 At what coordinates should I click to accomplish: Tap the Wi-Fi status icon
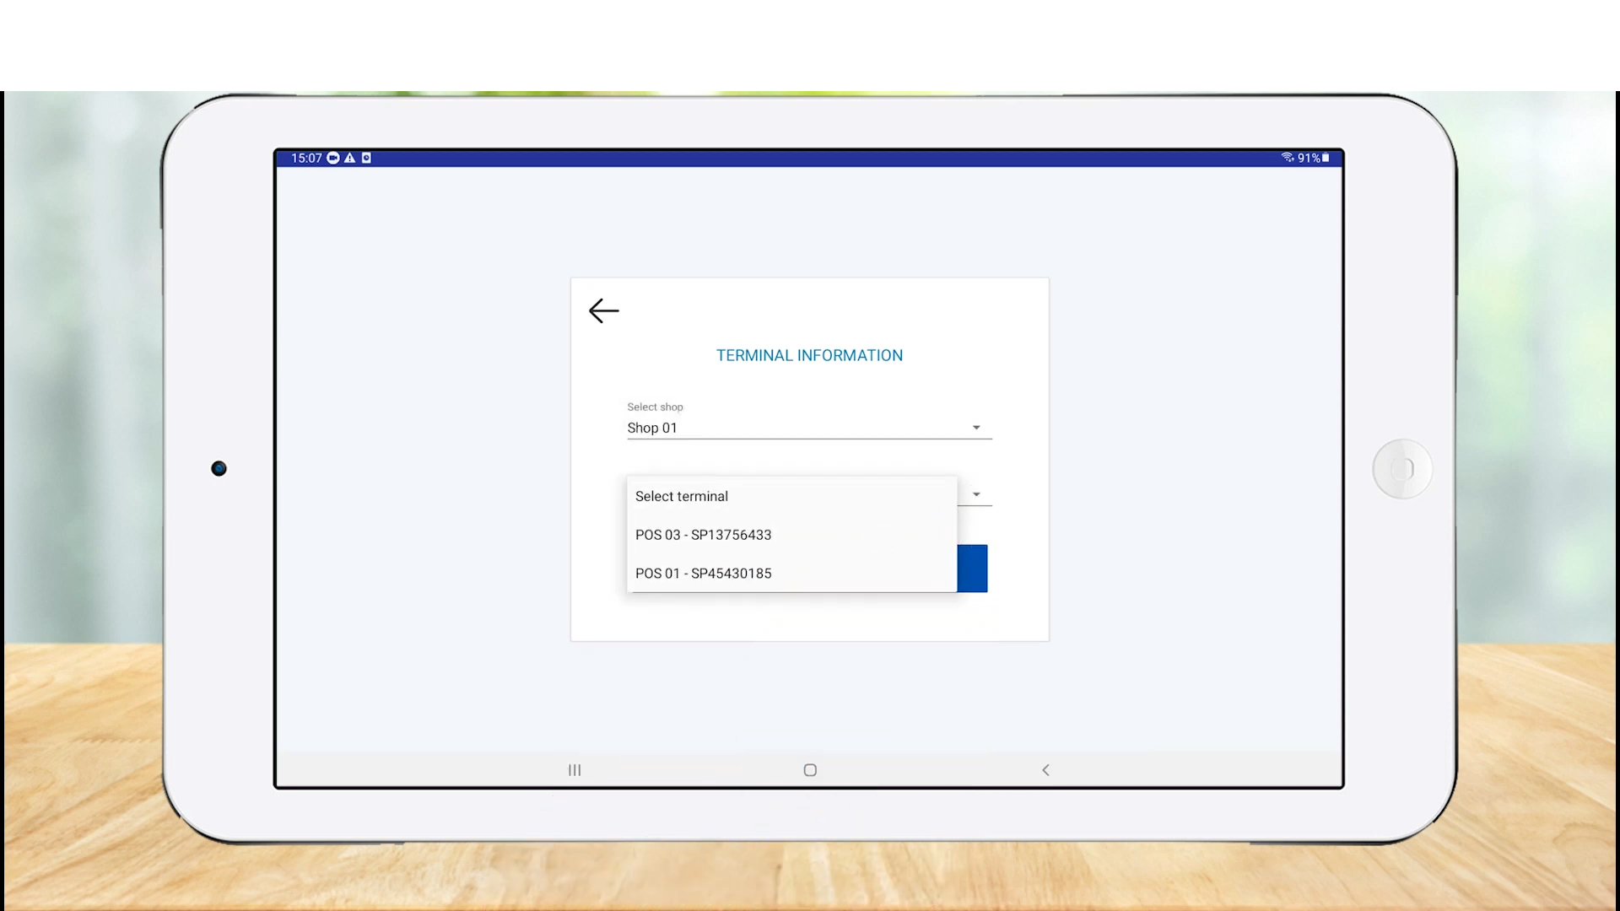[x=1287, y=158]
